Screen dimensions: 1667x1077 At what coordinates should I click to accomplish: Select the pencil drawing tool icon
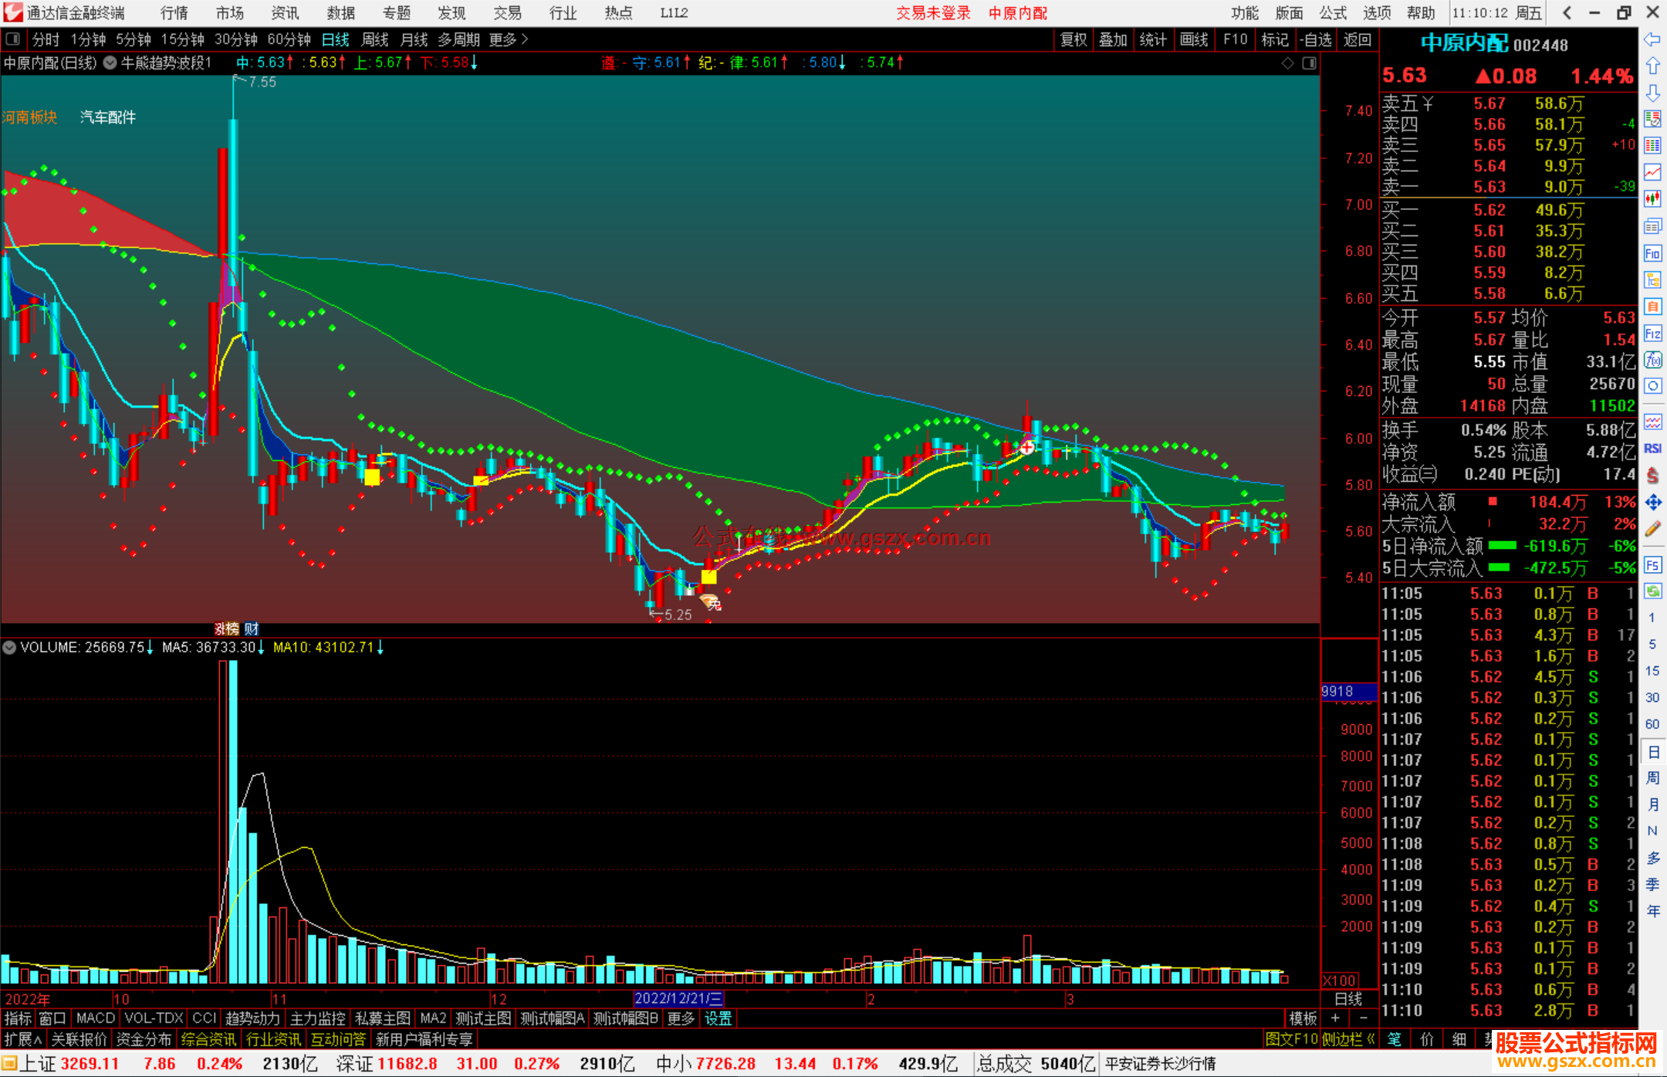click(x=1652, y=529)
